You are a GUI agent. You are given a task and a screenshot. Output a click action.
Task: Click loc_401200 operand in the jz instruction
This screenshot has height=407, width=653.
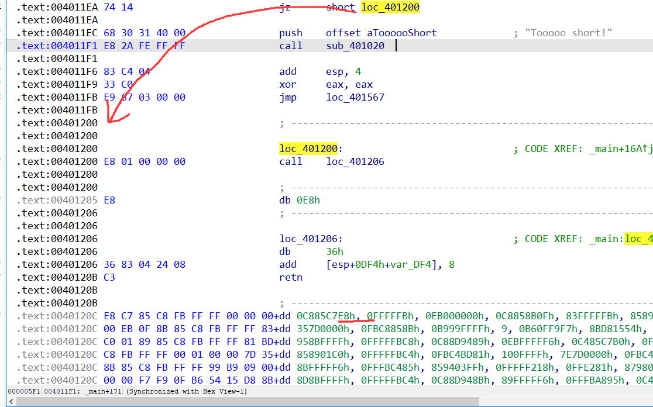390,8
